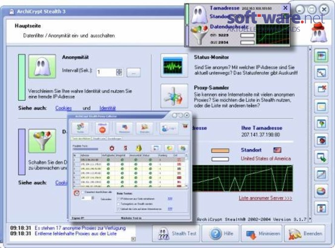Screen dimensions: 335x248
Task: Open Liste anonymer Server link
Action: coord(265,198)
